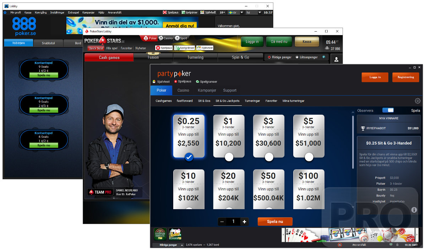
Task: Open the Sit & Go Jackpots sub-tab
Action: click(x=228, y=101)
